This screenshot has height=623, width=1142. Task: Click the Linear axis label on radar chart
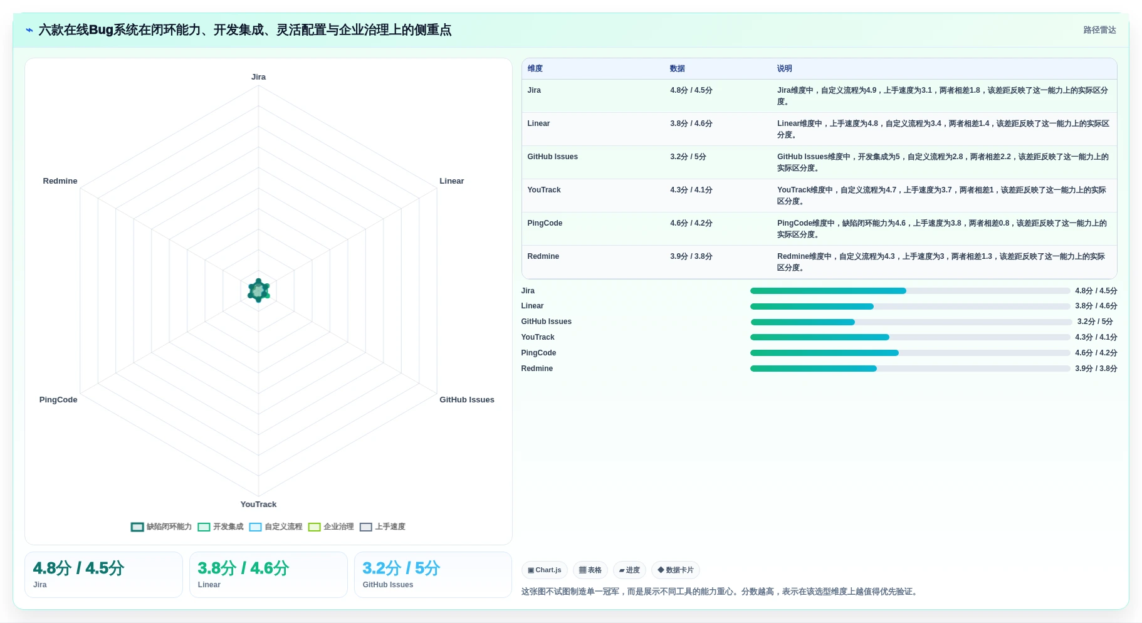[x=452, y=181]
